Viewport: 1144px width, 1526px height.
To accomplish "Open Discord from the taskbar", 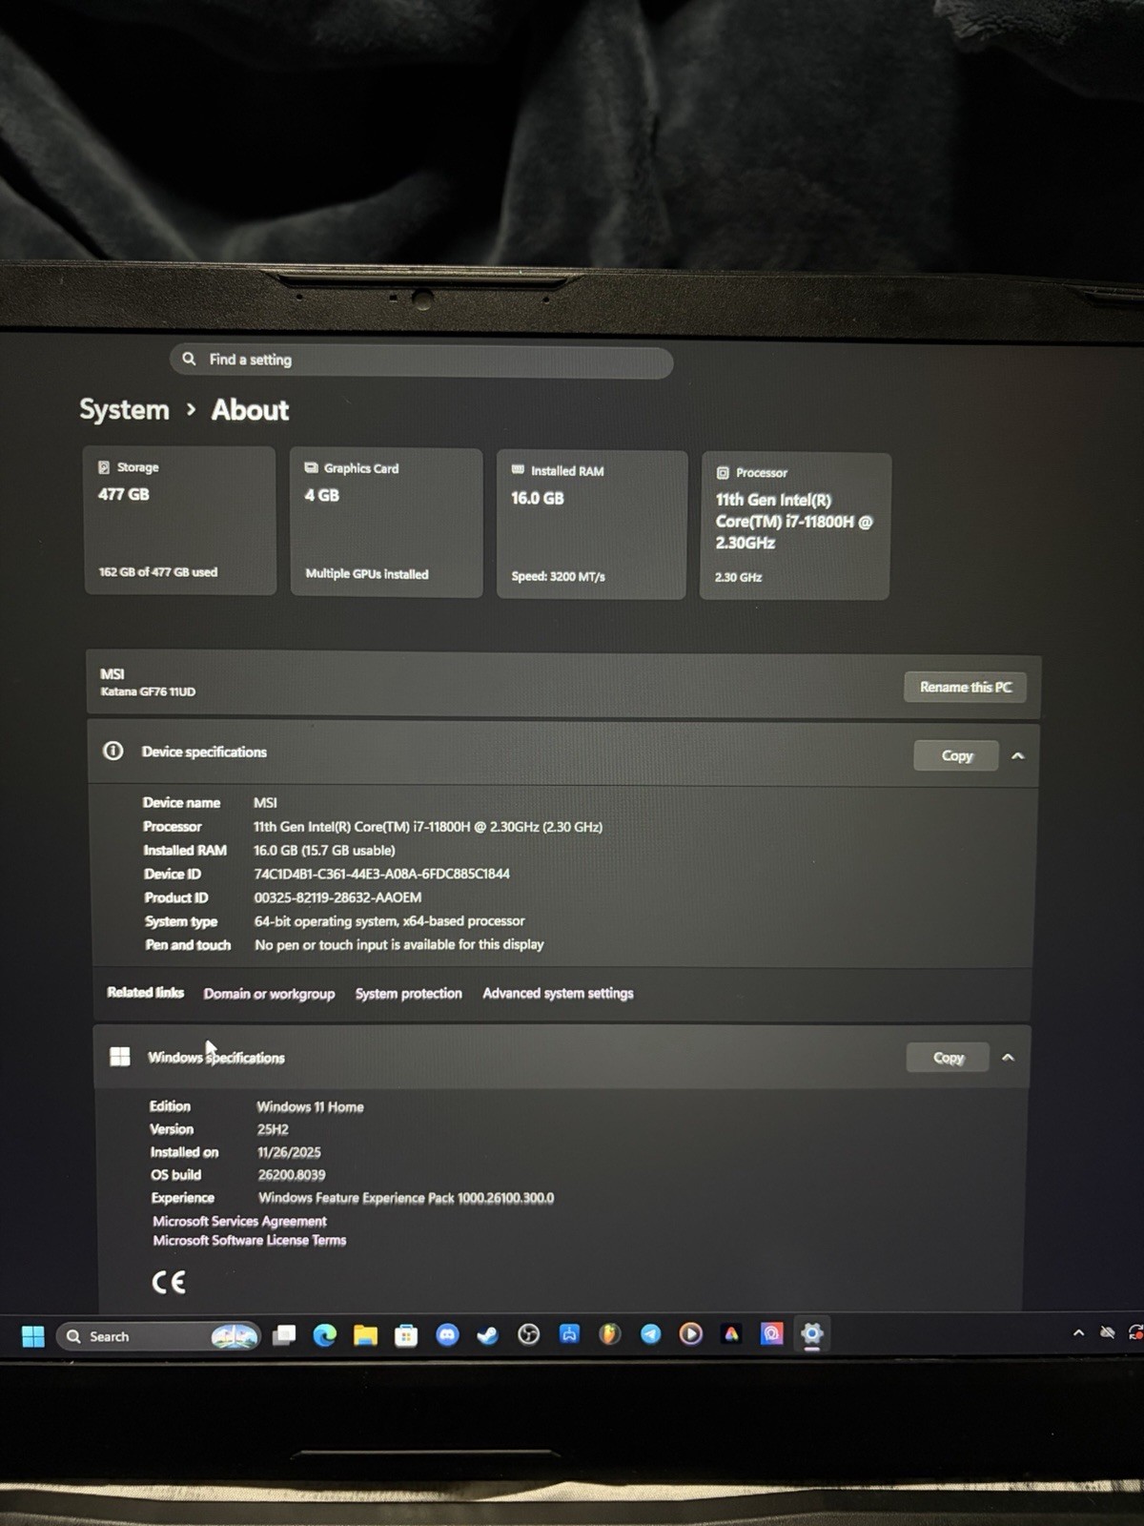I will [x=447, y=1335].
